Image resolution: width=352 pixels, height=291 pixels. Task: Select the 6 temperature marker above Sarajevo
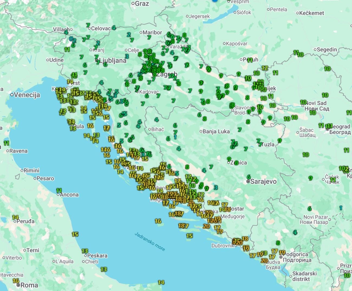(249, 177)
